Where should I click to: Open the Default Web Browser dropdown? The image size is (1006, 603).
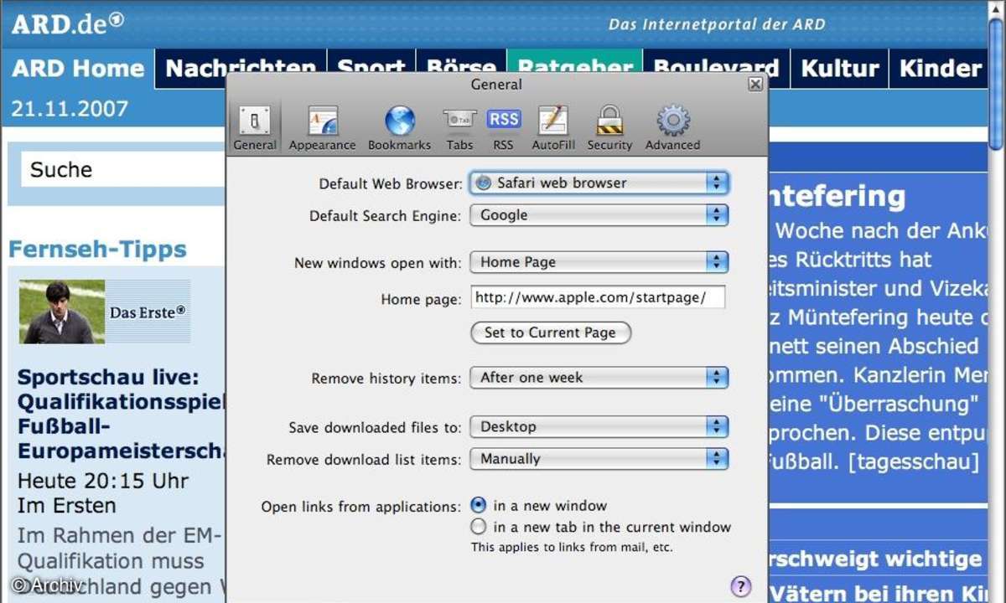tap(599, 183)
